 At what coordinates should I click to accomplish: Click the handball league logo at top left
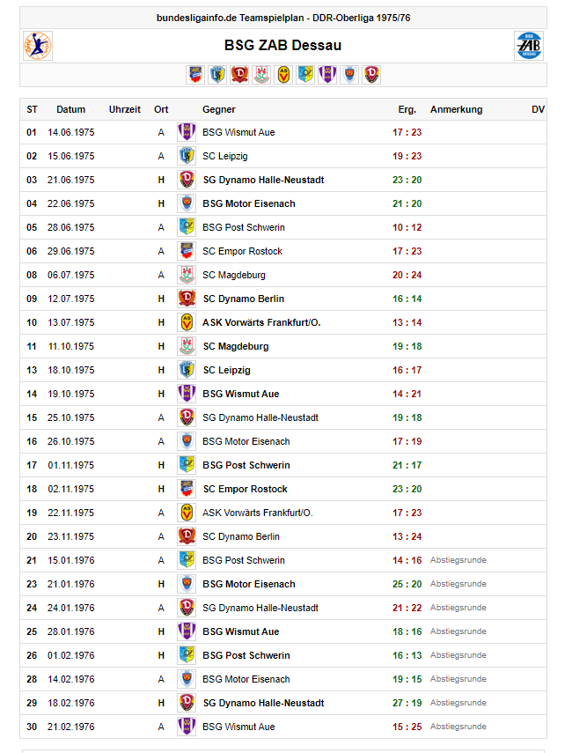38,46
